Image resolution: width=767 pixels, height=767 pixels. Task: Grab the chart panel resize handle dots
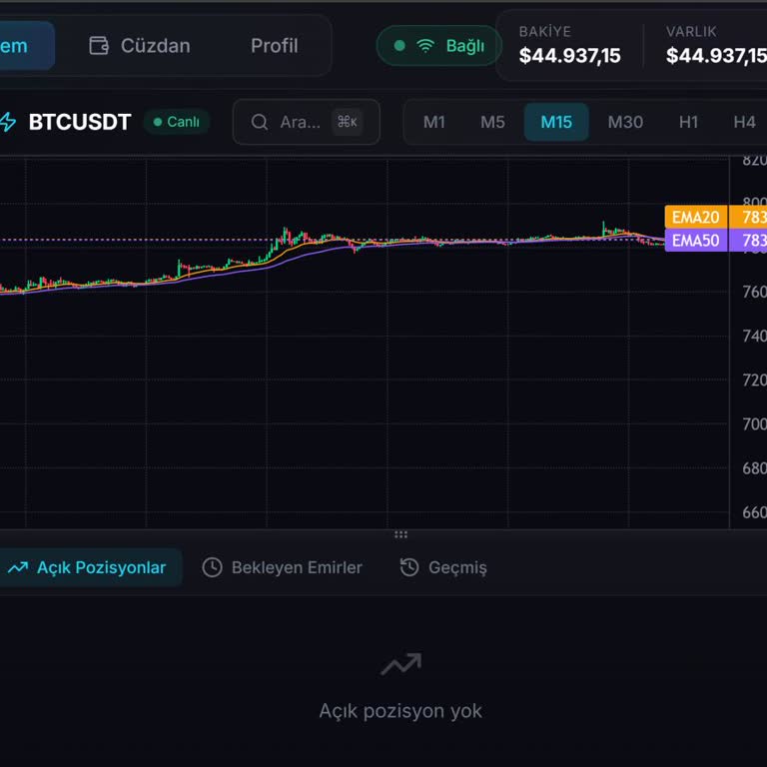click(x=400, y=534)
